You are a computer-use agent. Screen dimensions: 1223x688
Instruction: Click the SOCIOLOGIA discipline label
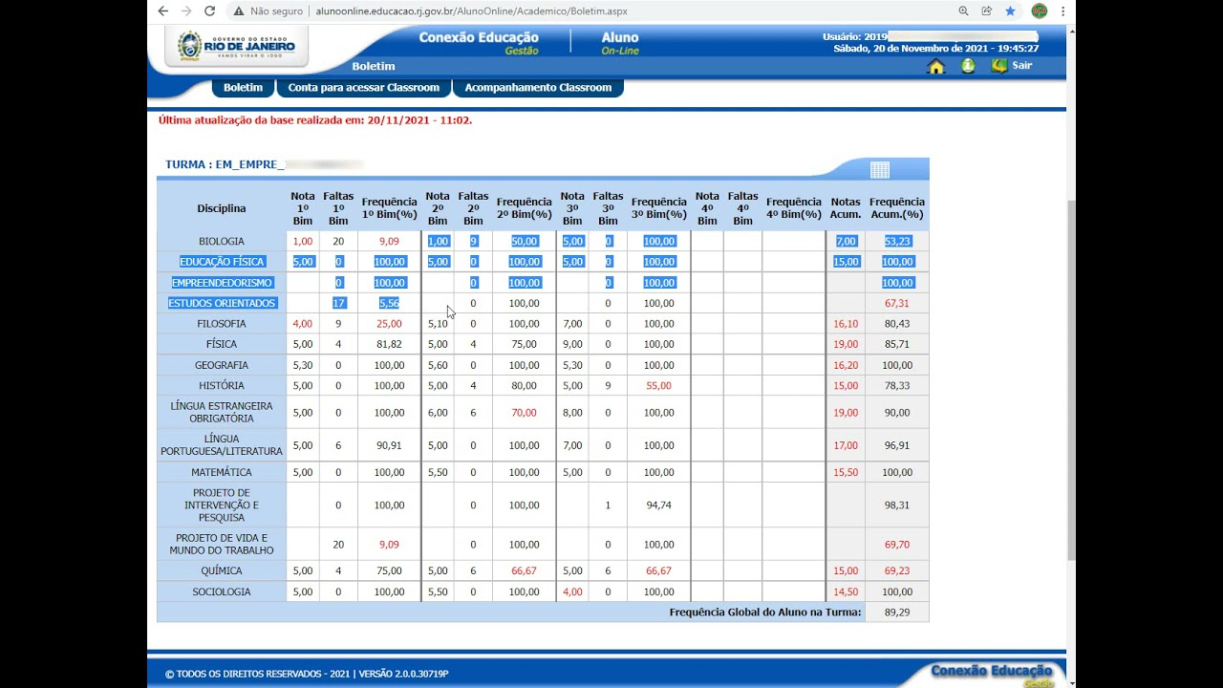point(222,592)
